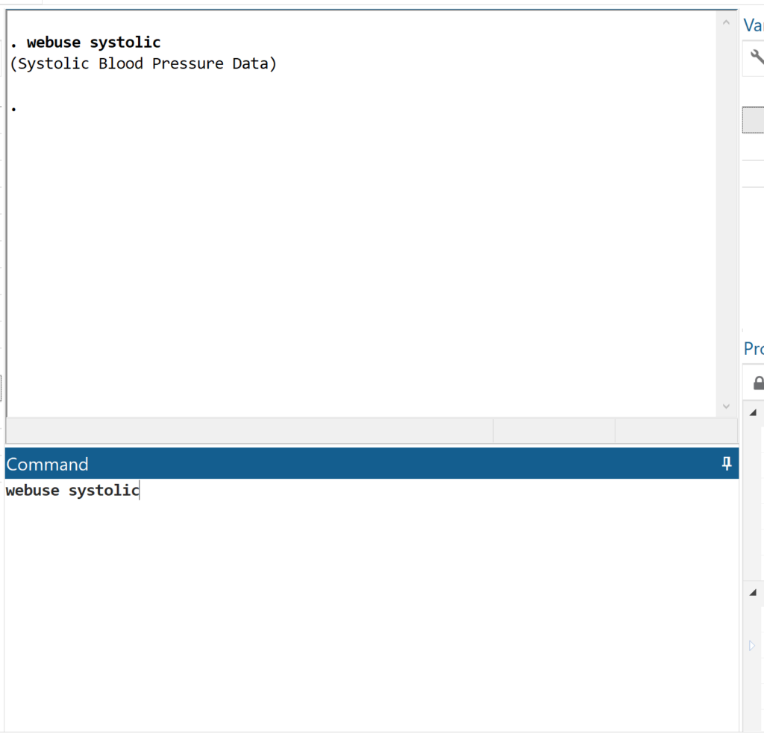Click the black corner triangle below the lock icon
Image resolution: width=764 pixels, height=742 pixels.
tap(753, 410)
